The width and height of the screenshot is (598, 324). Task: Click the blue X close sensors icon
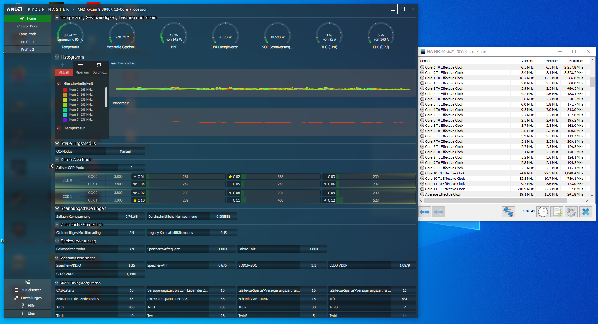click(x=586, y=212)
